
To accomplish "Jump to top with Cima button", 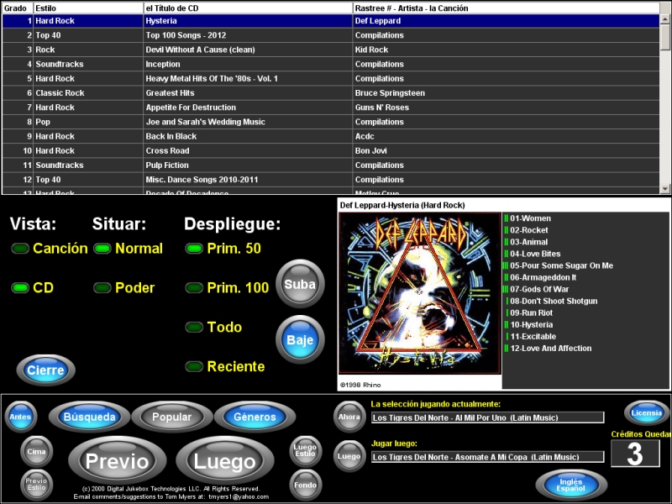I will (36, 451).
